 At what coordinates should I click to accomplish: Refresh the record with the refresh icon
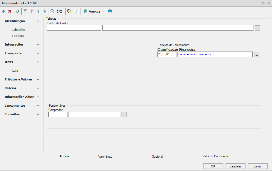point(17,11)
